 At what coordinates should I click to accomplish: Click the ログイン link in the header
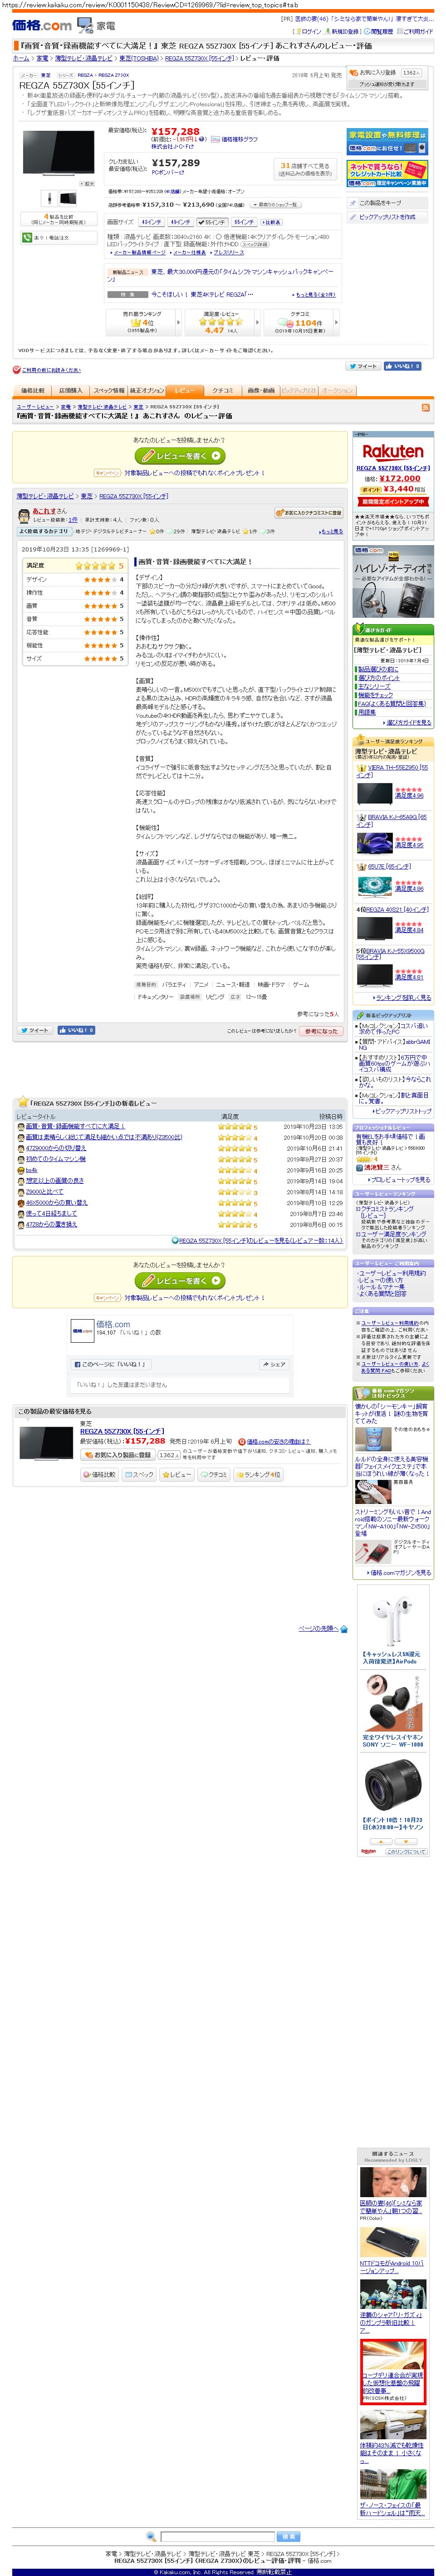point(310,31)
